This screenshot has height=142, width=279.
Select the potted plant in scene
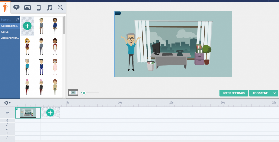click(x=207, y=55)
